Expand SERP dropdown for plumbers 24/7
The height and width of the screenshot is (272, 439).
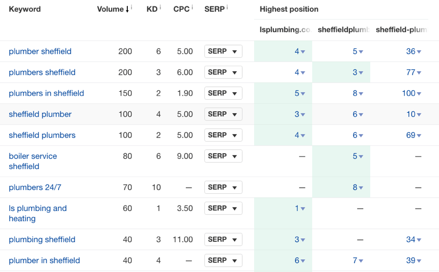click(x=223, y=187)
